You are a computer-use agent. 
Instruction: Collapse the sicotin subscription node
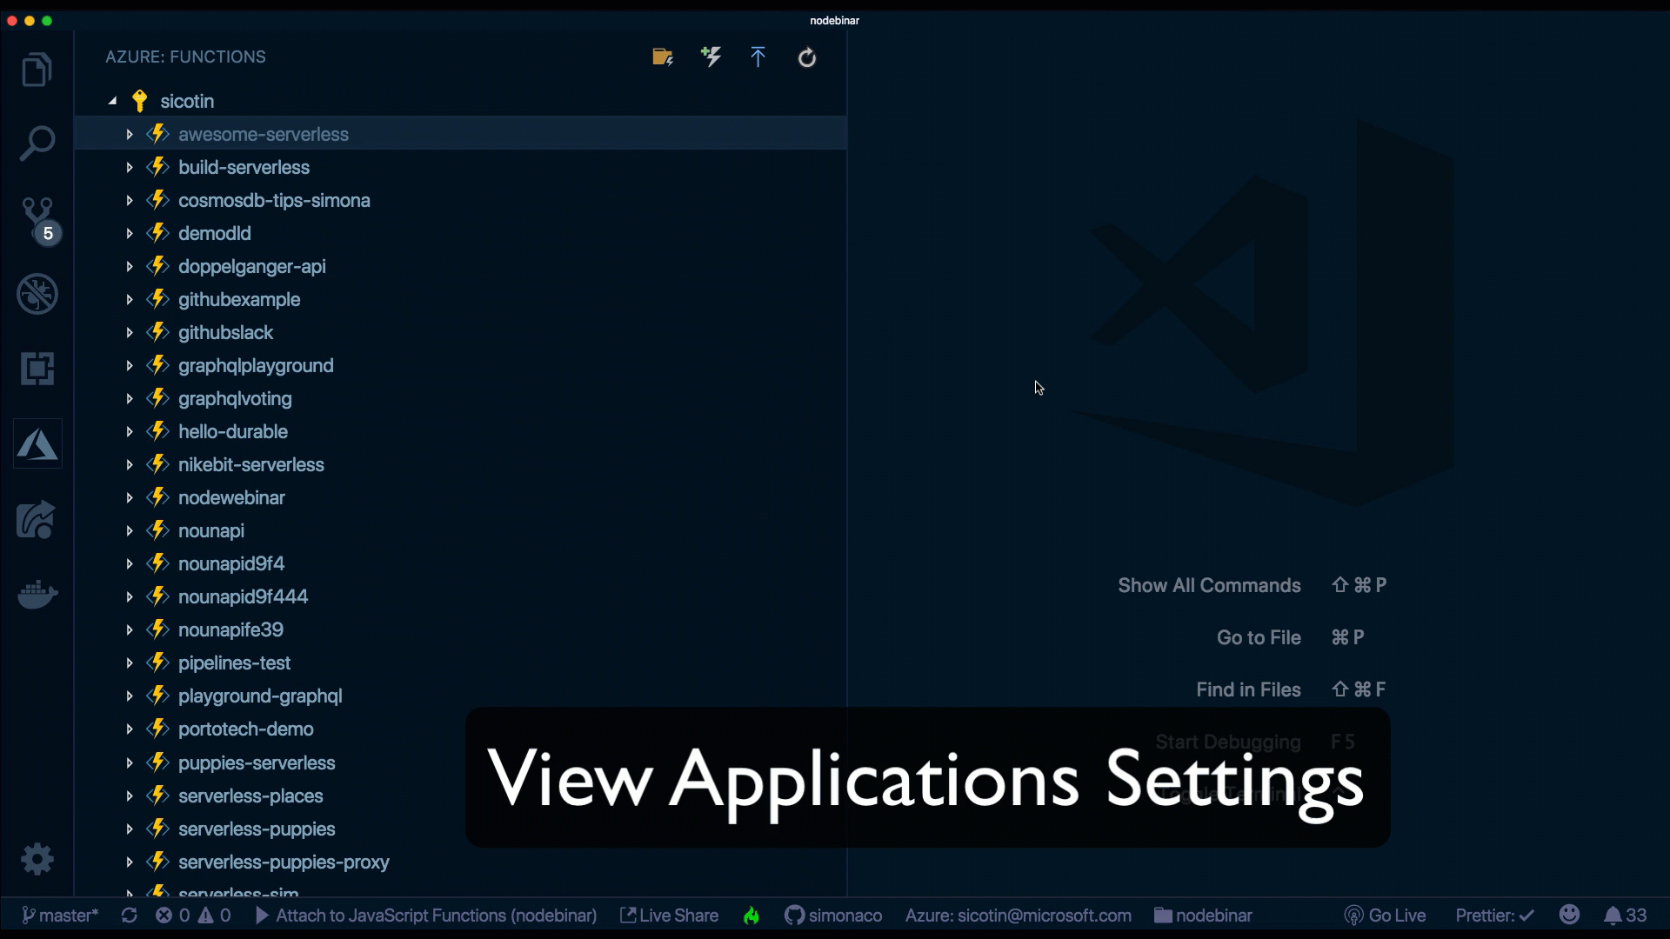point(112,101)
